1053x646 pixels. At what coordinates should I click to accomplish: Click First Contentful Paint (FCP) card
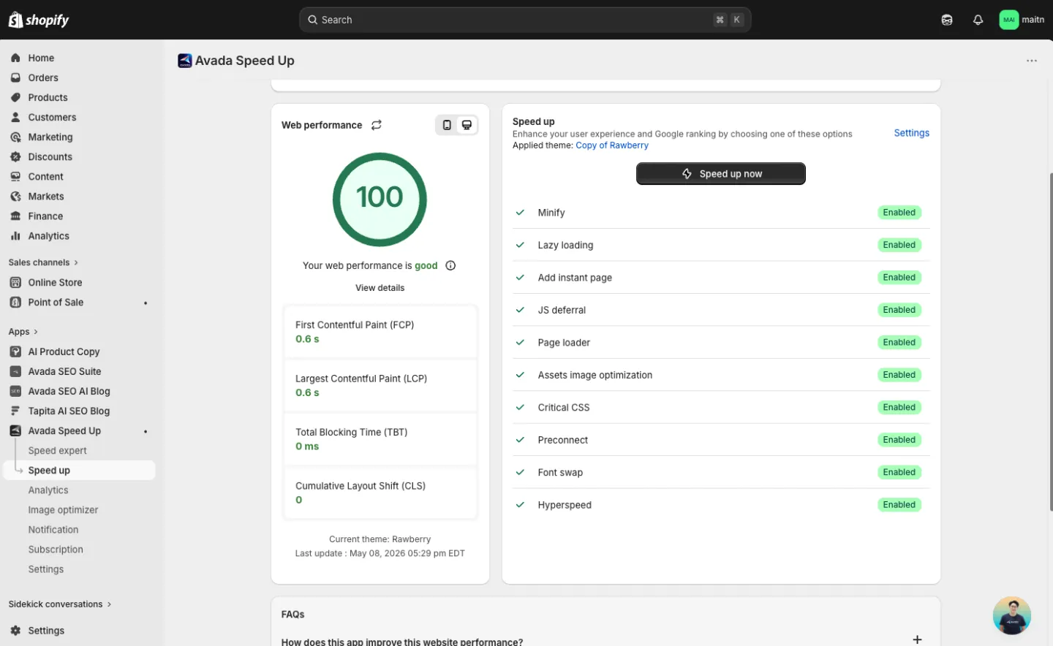coord(380,332)
